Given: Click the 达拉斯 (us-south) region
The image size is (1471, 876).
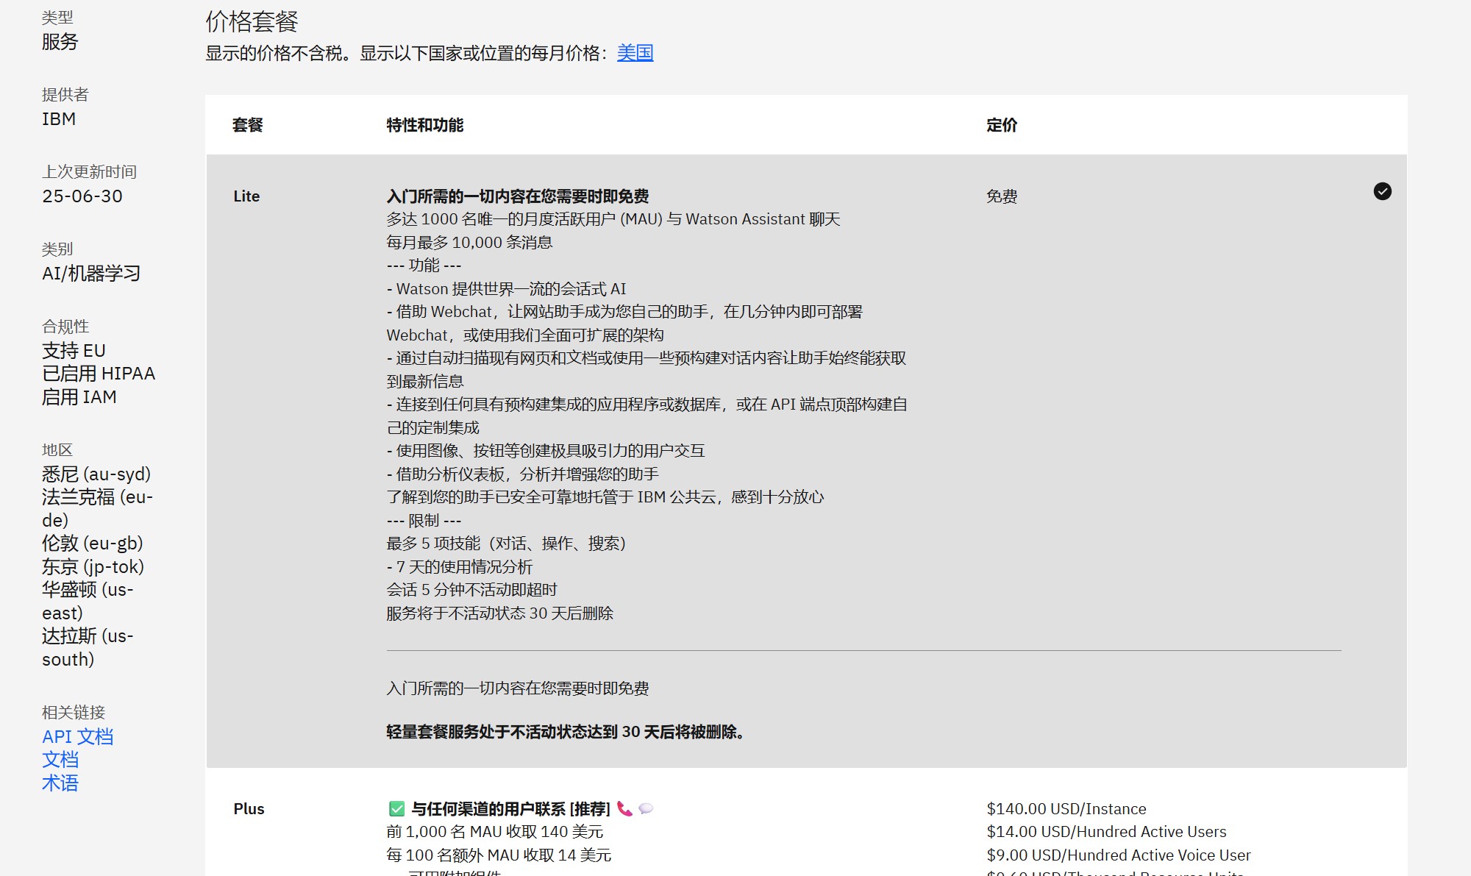Looking at the screenshot, I should click(88, 647).
